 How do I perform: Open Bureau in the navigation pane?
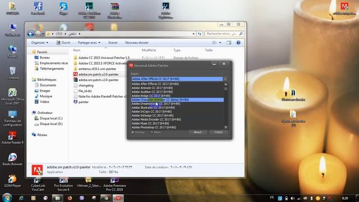45,57
